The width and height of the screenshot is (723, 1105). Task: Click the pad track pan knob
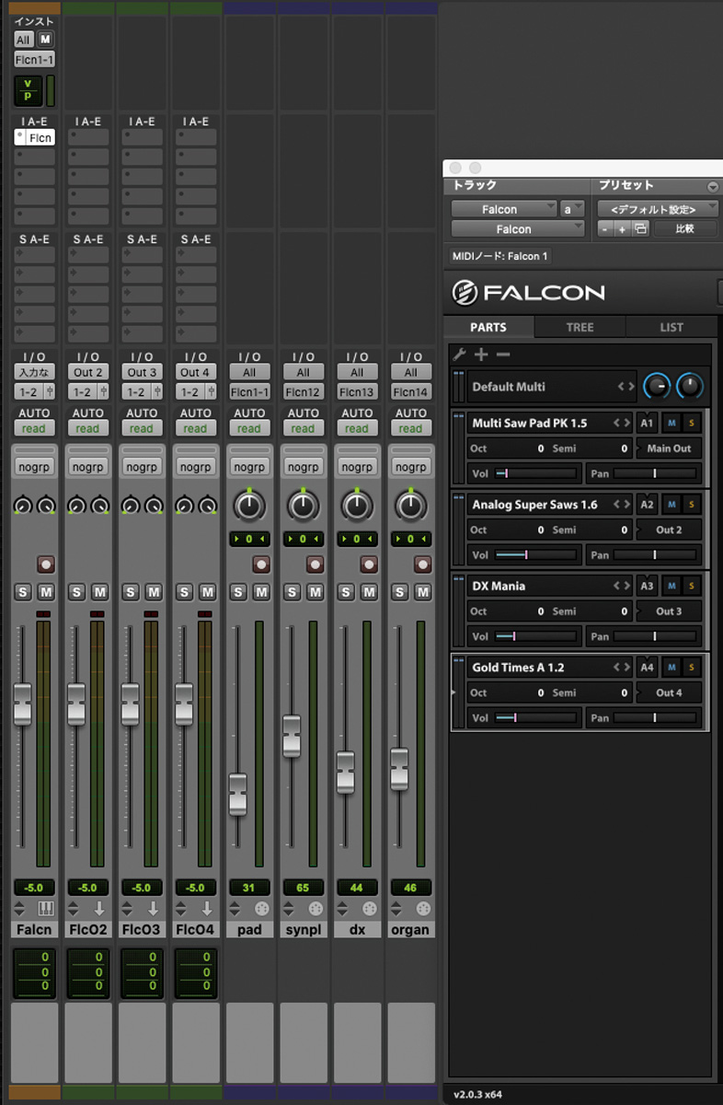point(249,505)
